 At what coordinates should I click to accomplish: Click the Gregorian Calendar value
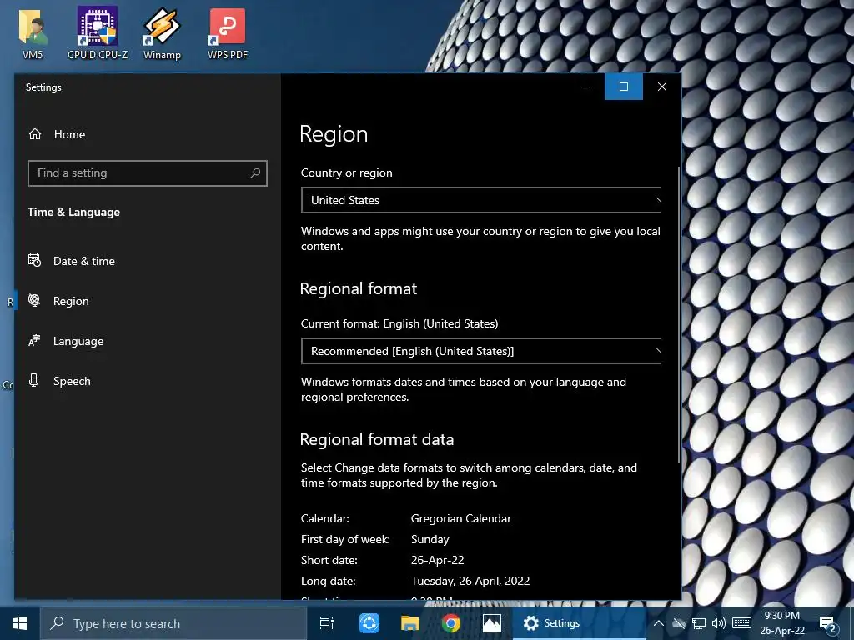(460, 518)
